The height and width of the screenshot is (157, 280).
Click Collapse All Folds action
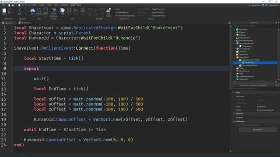(x=158, y=16)
